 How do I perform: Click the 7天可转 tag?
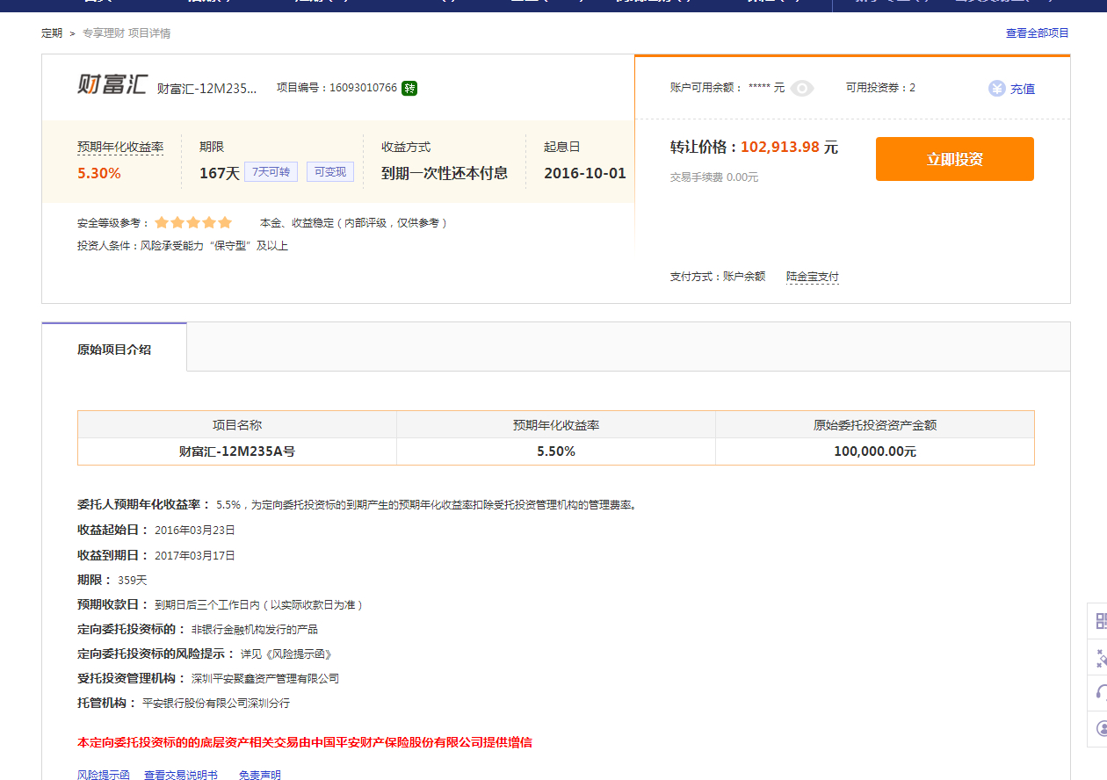coord(271,172)
